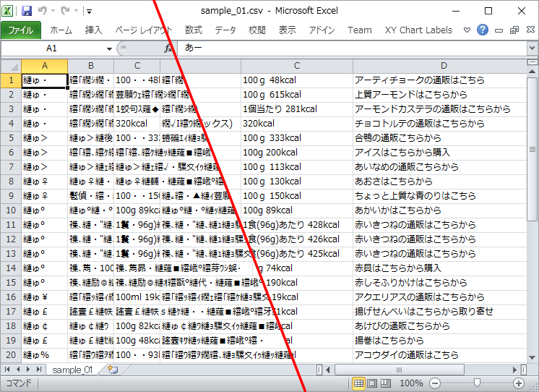539x392 pixels.
Task: Open Customize Quick Access Toolbar dropdown
Action: [89, 12]
